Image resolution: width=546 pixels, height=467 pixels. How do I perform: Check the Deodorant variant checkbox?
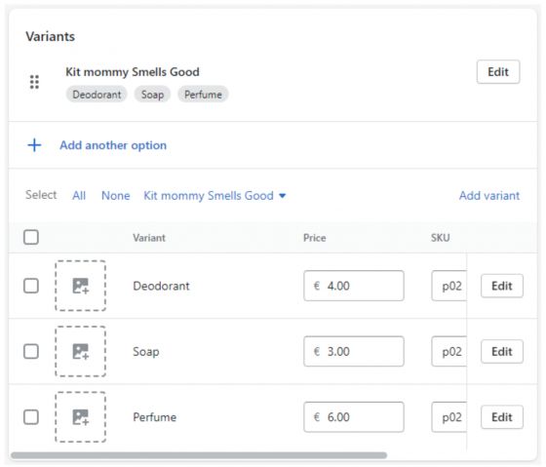(31, 286)
